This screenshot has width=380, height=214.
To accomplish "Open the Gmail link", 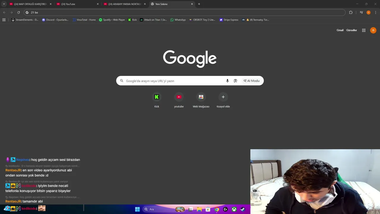I will pyautogui.click(x=340, y=30).
